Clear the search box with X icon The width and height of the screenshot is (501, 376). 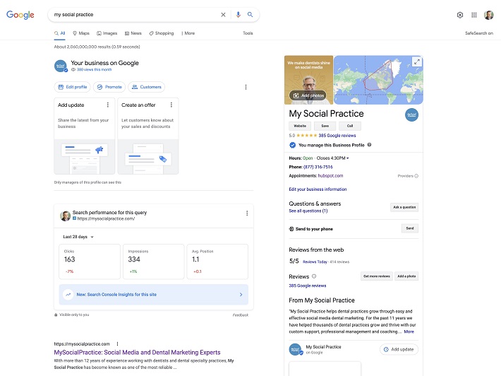coord(223,15)
